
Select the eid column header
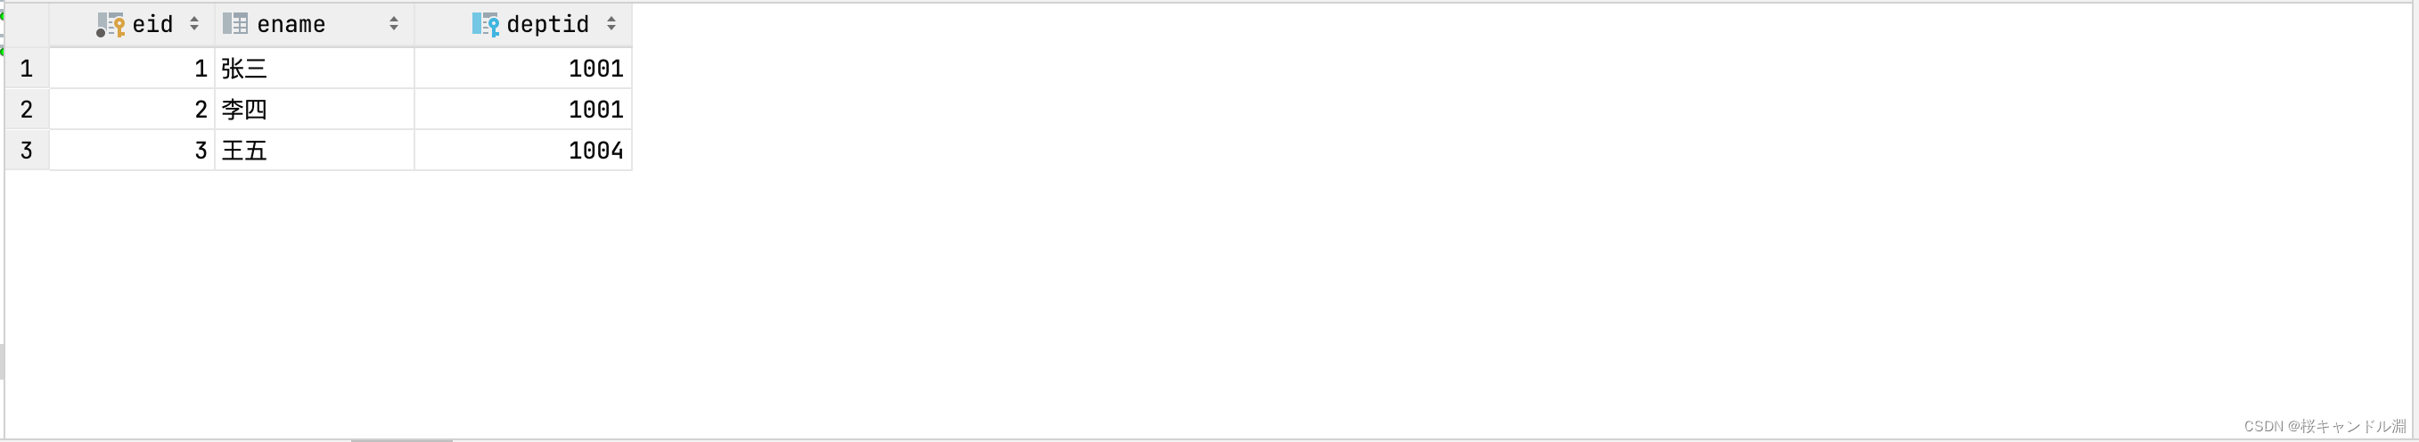coord(133,24)
